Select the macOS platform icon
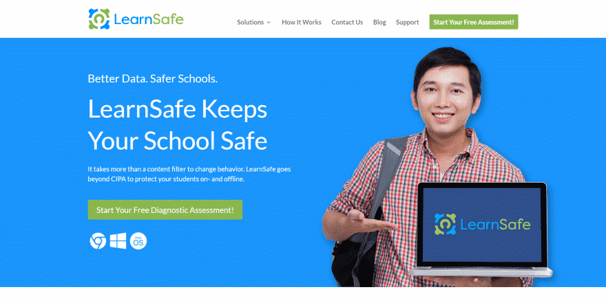Screen dimensions: 606x305 click(138, 241)
